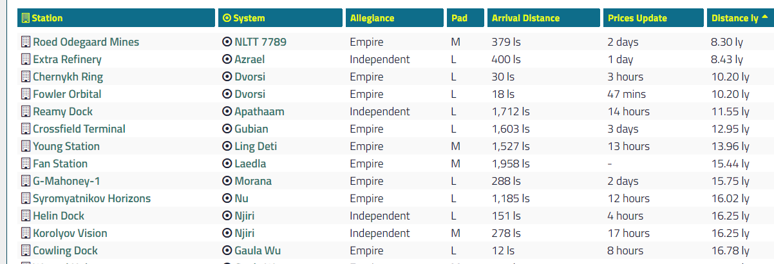Click the system icon beside NLTT 7789
The height and width of the screenshot is (264, 774).
coord(227,42)
